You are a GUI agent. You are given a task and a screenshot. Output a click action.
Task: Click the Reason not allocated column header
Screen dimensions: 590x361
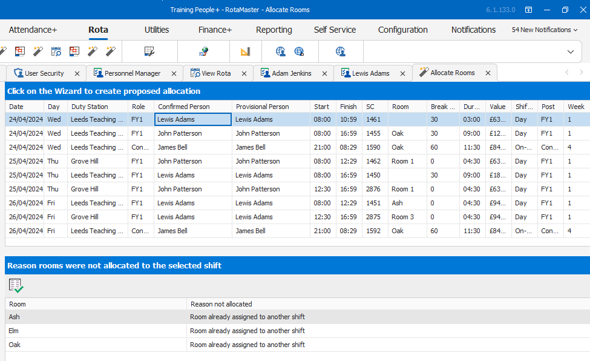coord(221,304)
